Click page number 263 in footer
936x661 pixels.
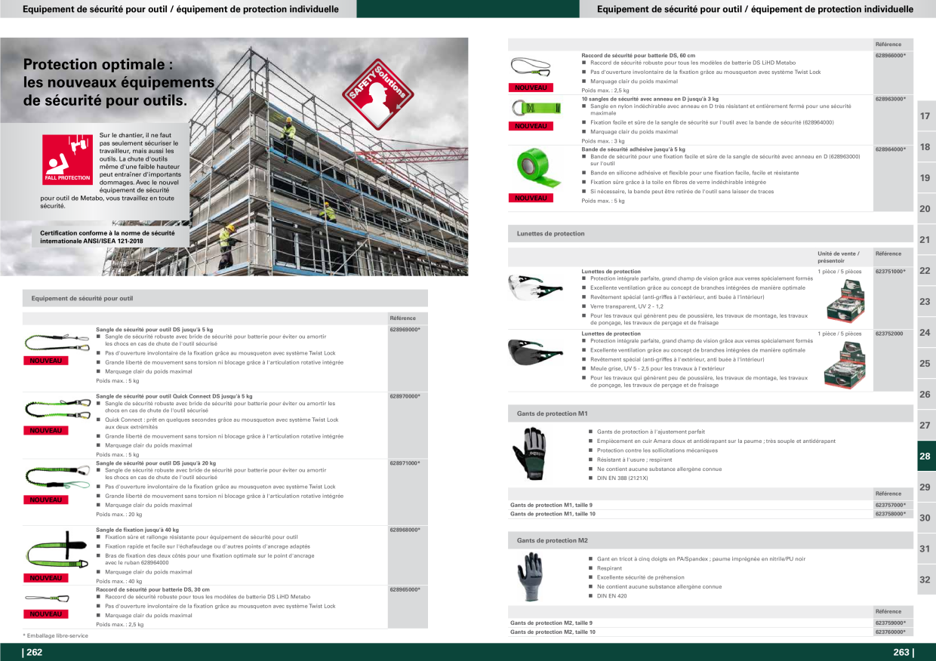tap(903, 653)
